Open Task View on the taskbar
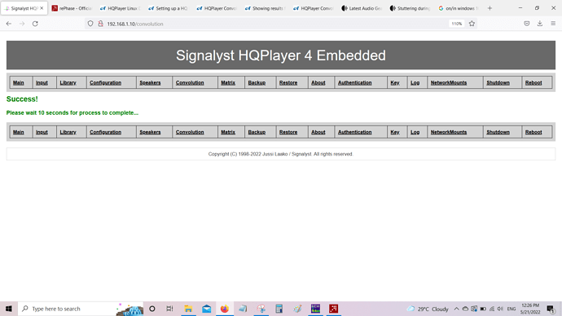The image size is (562, 316). (x=169, y=309)
